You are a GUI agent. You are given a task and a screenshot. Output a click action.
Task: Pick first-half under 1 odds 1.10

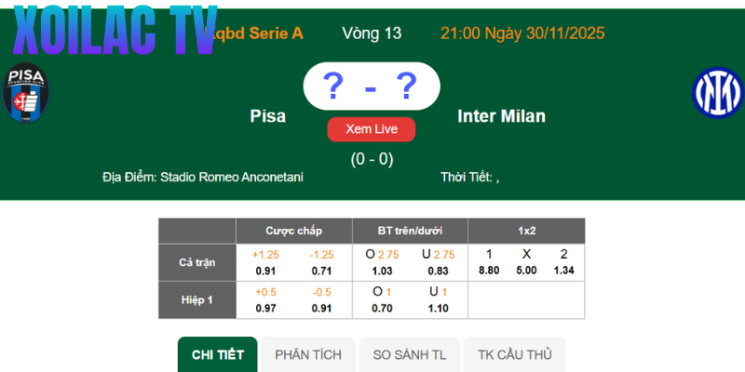click(x=439, y=308)
